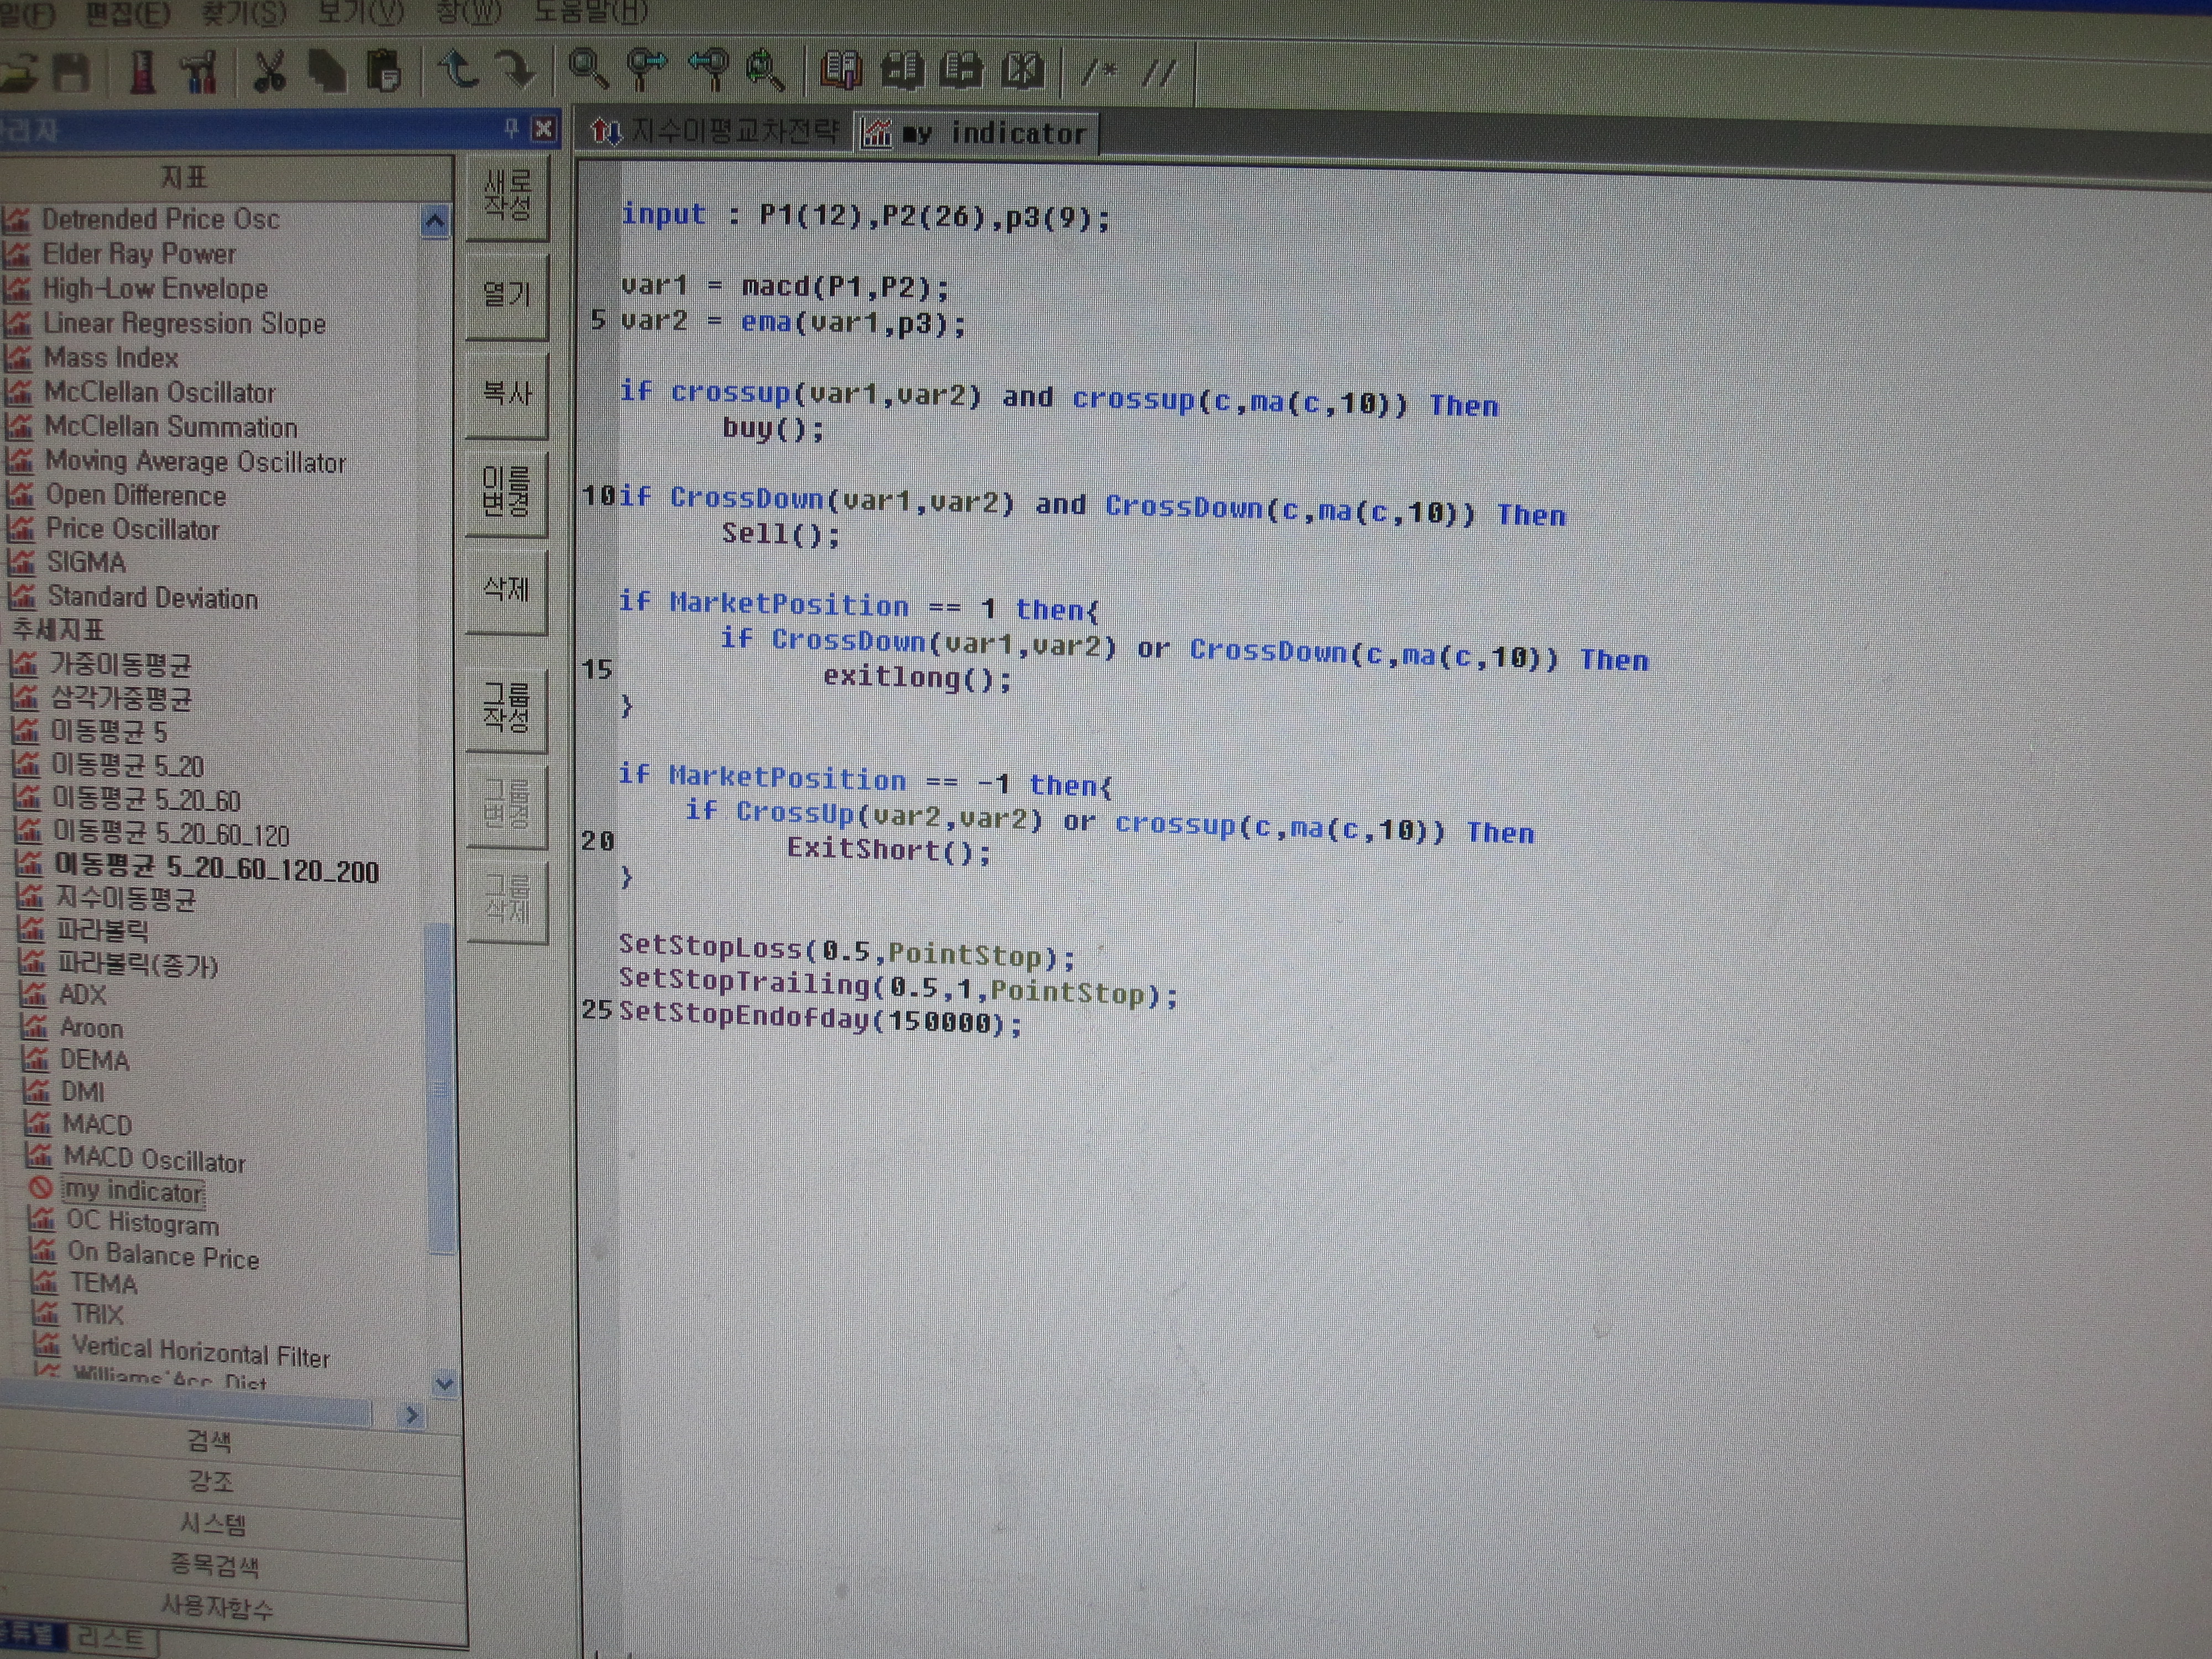Expand the 사용자함수 section
The width and height of the screenshot is (2212, 1659).
216,1607
